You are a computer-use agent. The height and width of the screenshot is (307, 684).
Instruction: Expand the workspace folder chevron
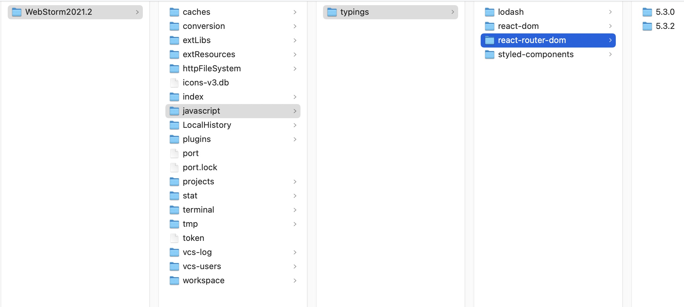[x=295, y=281]
